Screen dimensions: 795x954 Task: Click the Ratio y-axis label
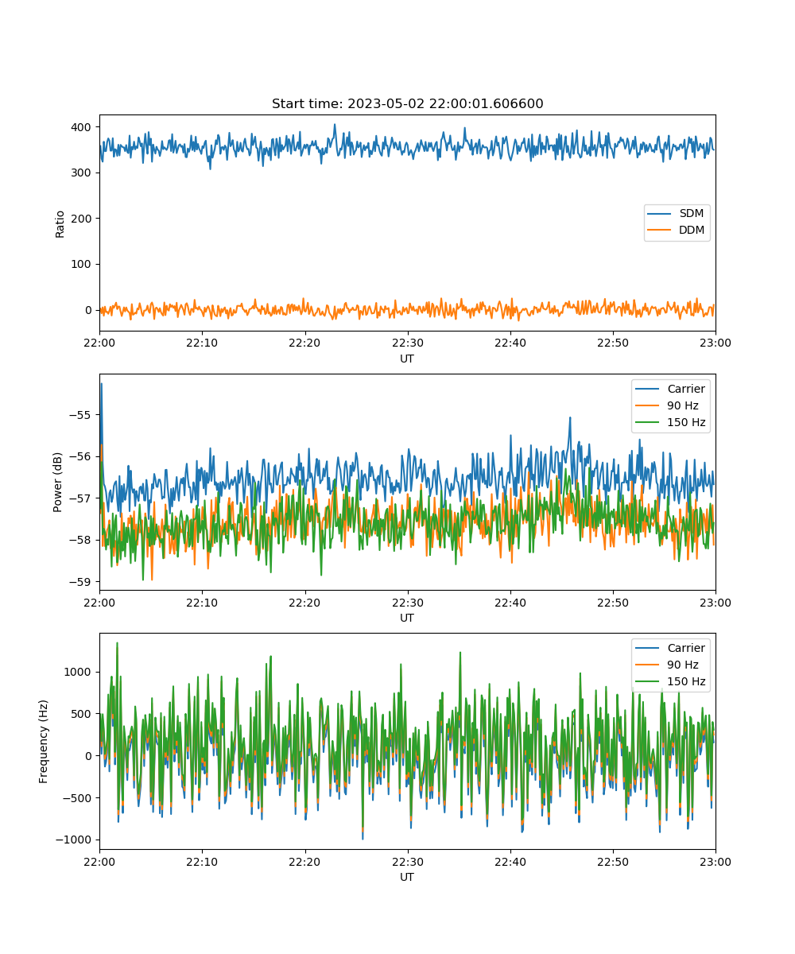60,223
